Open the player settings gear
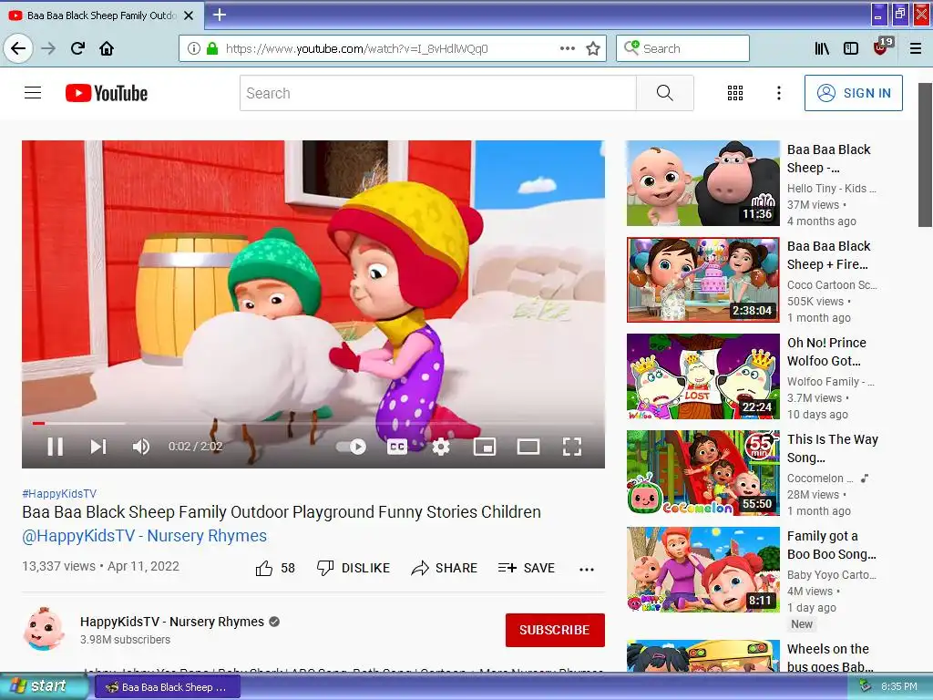Image resolution: width=933 pixels, height=700 pixels. point(440,447)
